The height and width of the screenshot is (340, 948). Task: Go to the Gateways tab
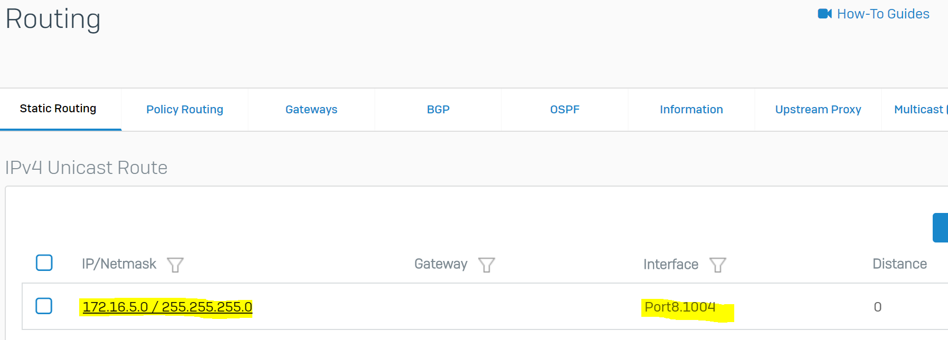(x=311, y=110)
